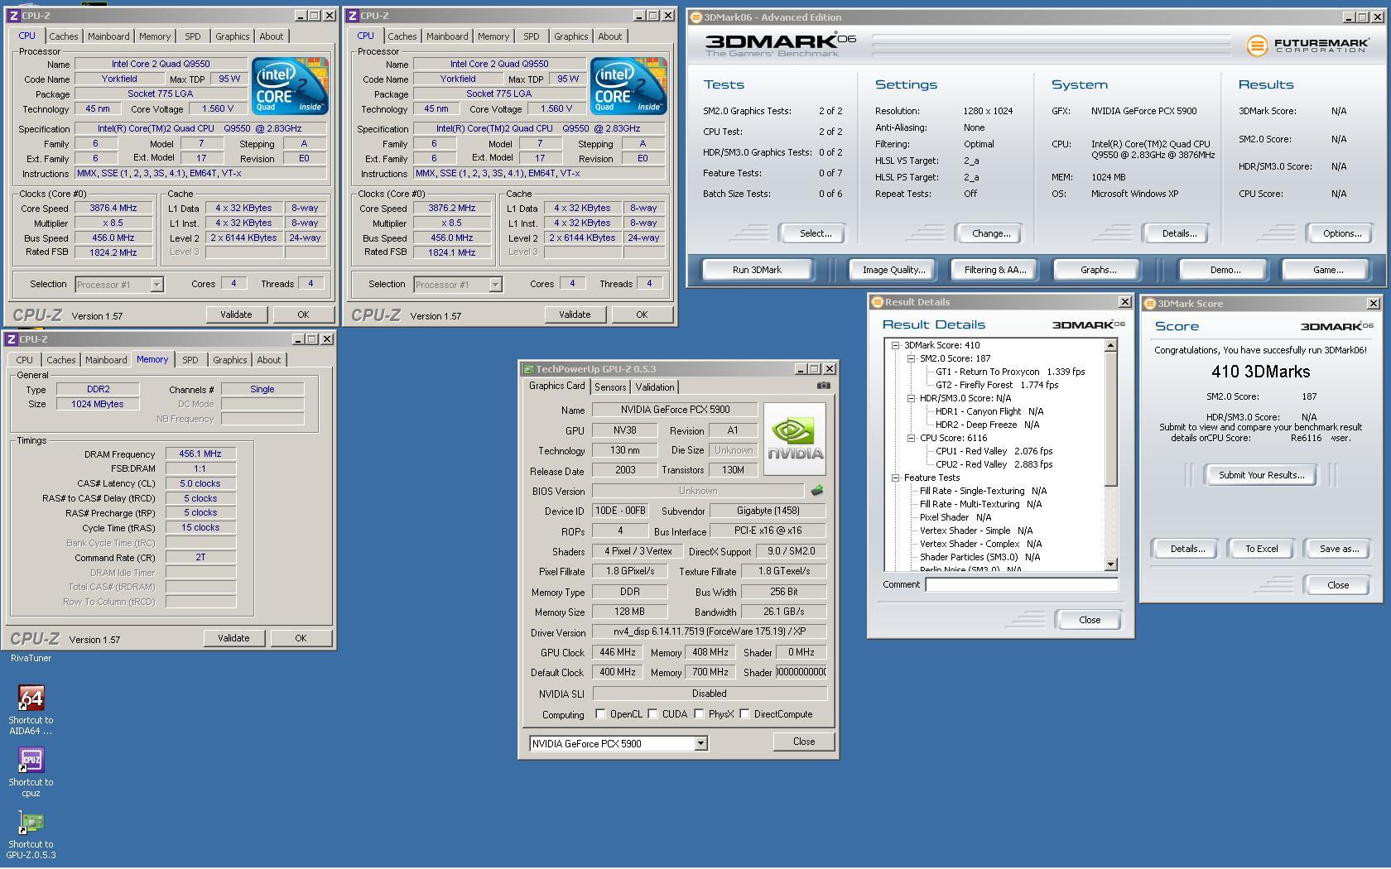Switch to Validation tab in GPU-Z

point(655,387)
